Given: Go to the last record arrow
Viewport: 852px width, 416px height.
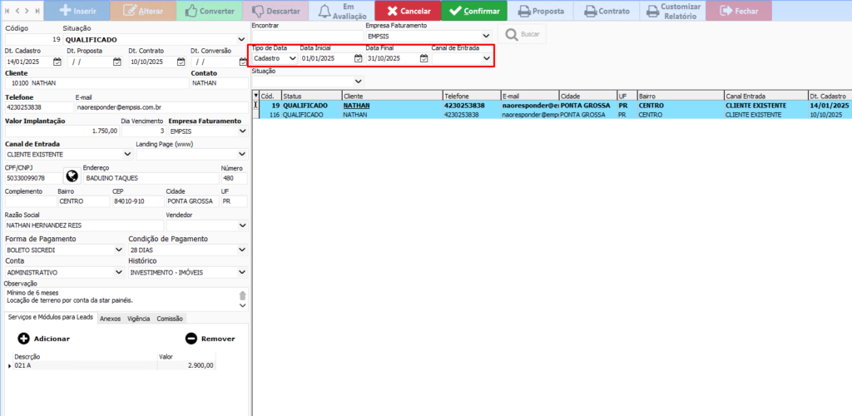Looking at the screenshot, I should pos(38,11).
